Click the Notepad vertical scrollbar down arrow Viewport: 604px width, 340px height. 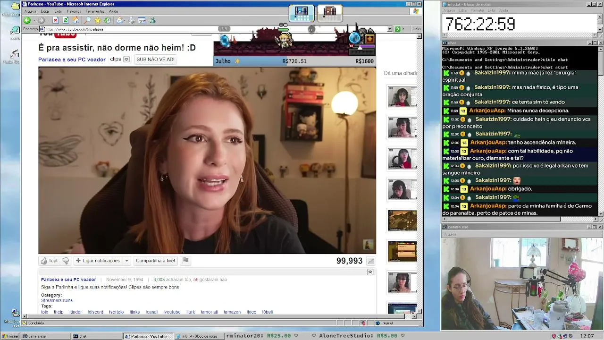point(600,29)
